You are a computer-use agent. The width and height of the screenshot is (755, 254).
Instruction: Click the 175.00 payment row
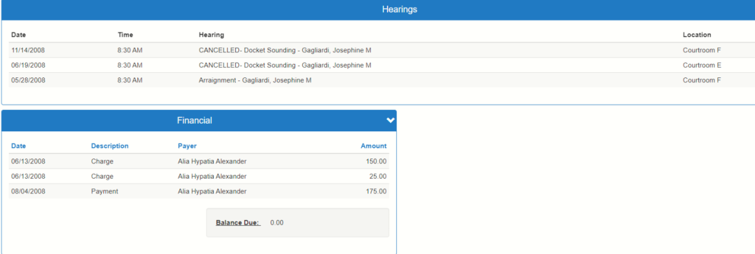[x=199, y=192]
